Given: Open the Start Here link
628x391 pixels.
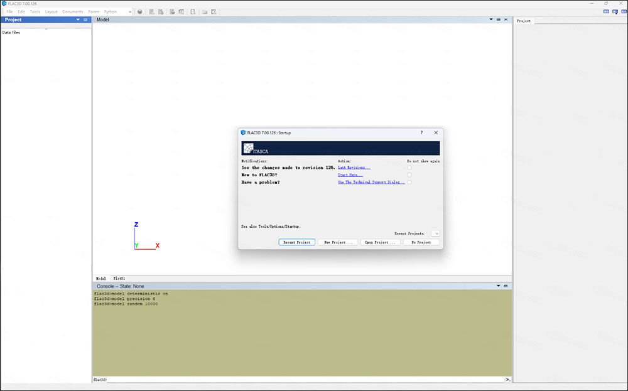Looking at the screenshot, I should 350,175.
